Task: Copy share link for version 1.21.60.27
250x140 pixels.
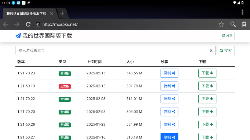Action: [169, 137]
